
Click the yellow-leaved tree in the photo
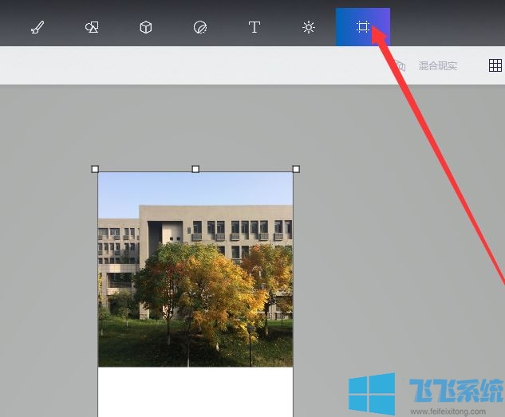[x=215, y=295]
